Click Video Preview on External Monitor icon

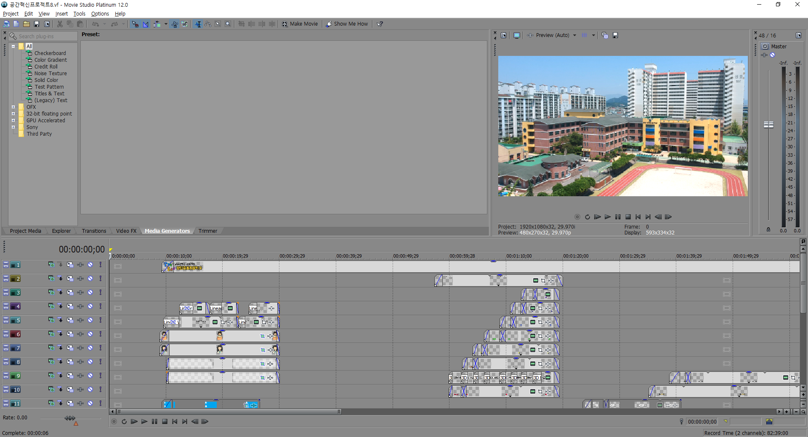[516, 35]
